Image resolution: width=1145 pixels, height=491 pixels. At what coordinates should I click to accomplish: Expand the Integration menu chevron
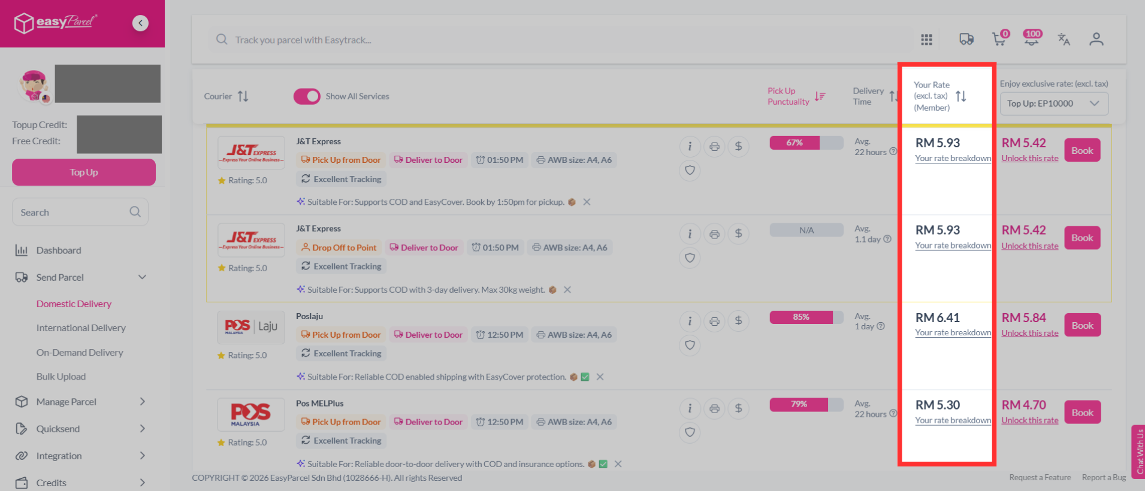(142, 456)
